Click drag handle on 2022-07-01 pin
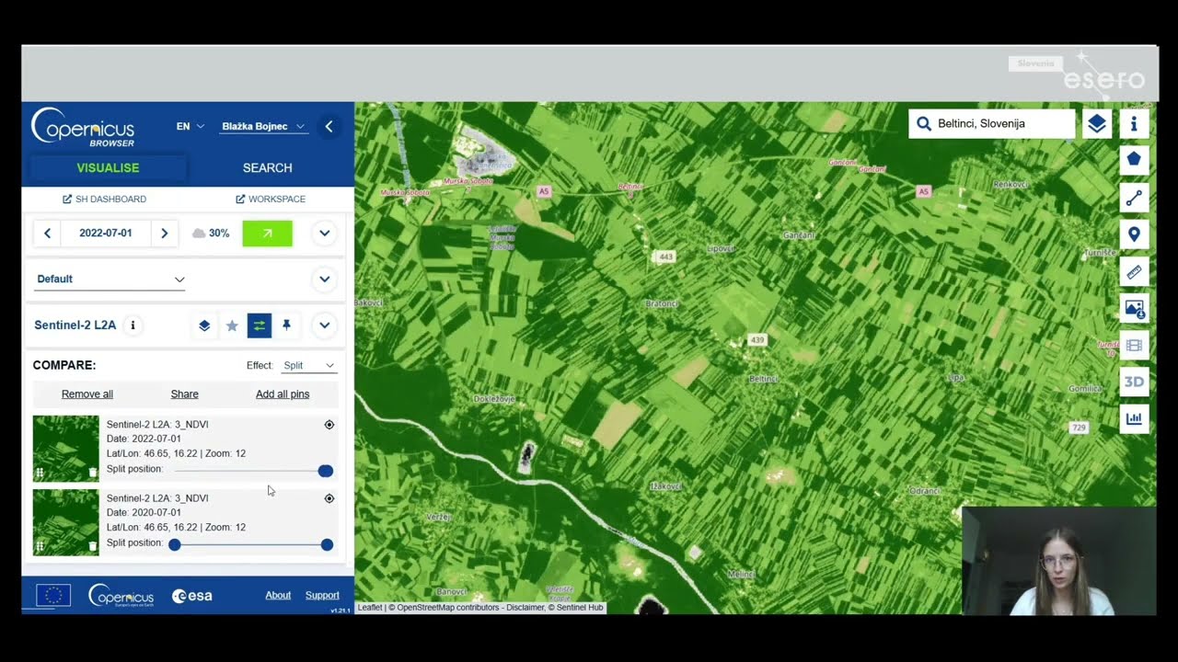The image size is (1178, 662). [x=40, y=473]
